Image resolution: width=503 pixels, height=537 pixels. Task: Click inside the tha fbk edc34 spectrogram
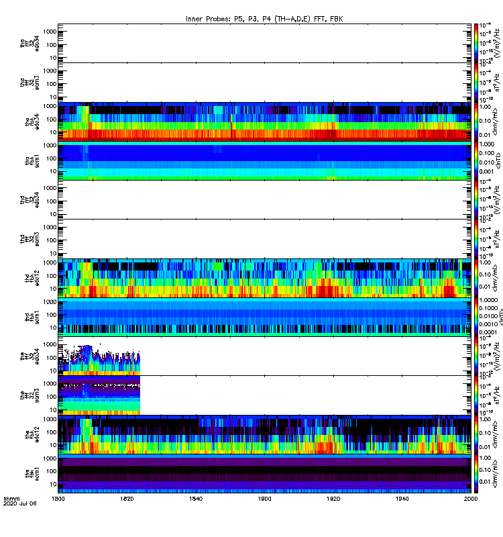pos(264,121)
